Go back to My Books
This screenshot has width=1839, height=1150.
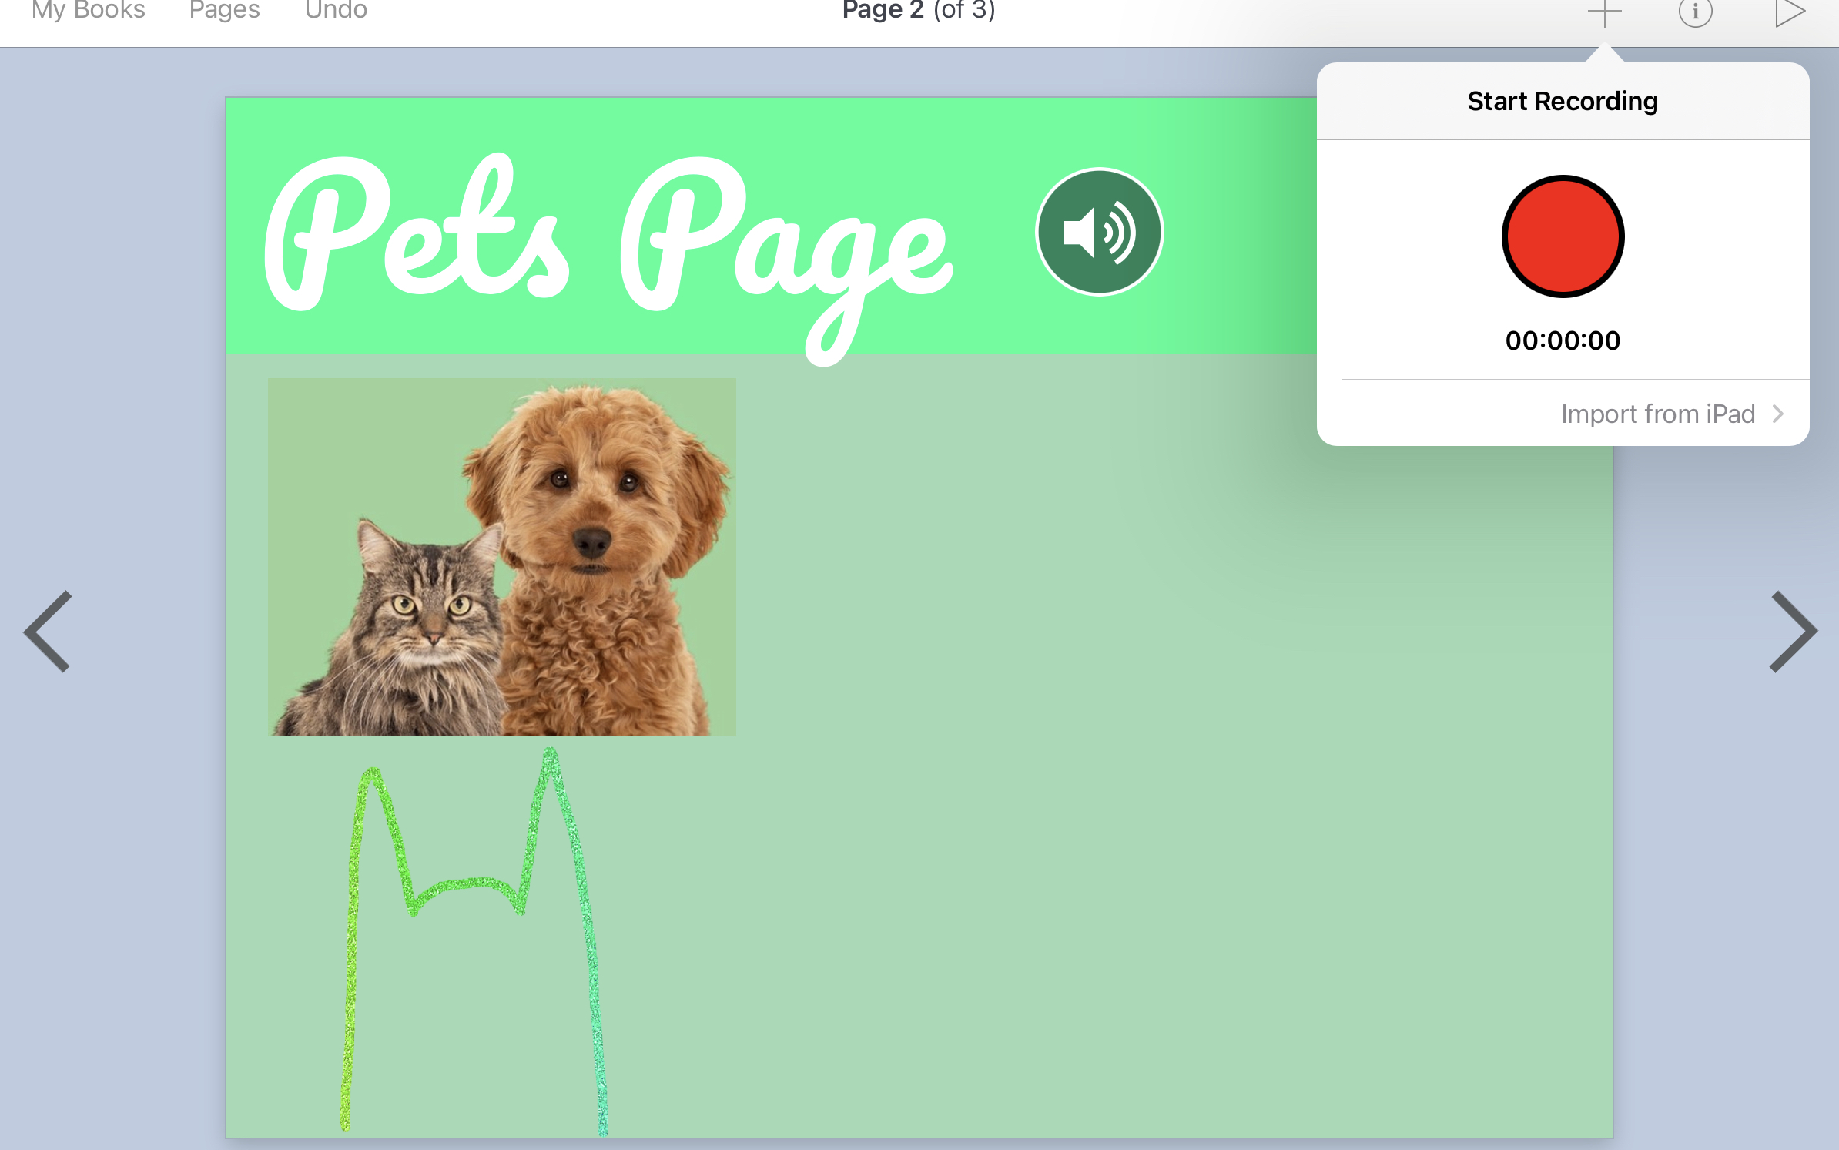pos(89,11)
